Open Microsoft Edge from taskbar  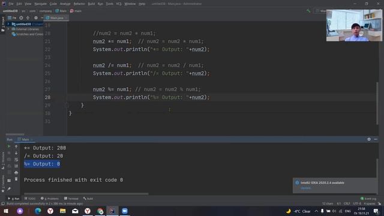pyautogui.click(x=38, y=211)
